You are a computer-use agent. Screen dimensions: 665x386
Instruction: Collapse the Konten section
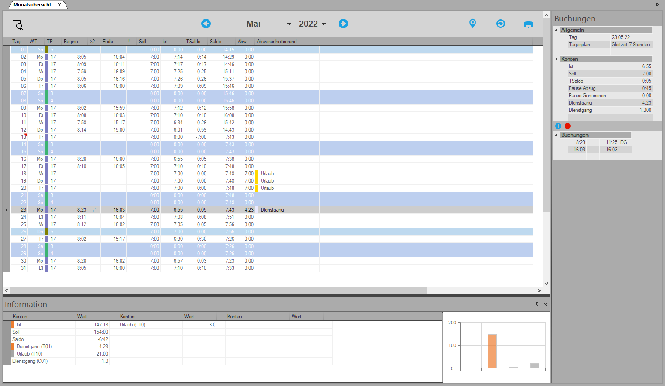coord(557,59)
